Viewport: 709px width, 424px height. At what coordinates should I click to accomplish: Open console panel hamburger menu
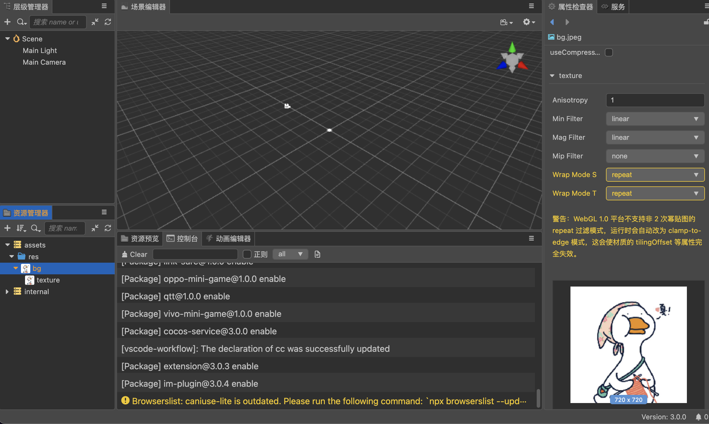point(531,239)
